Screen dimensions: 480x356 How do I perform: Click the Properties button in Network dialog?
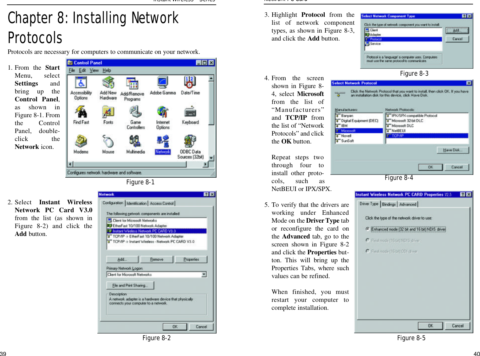coord(191,259)
